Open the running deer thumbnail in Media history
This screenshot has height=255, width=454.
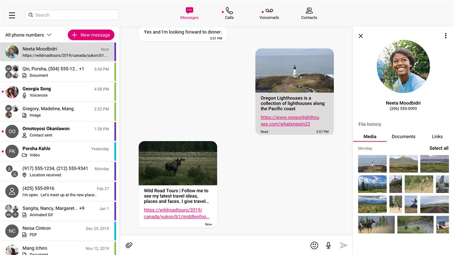point(376,224)
